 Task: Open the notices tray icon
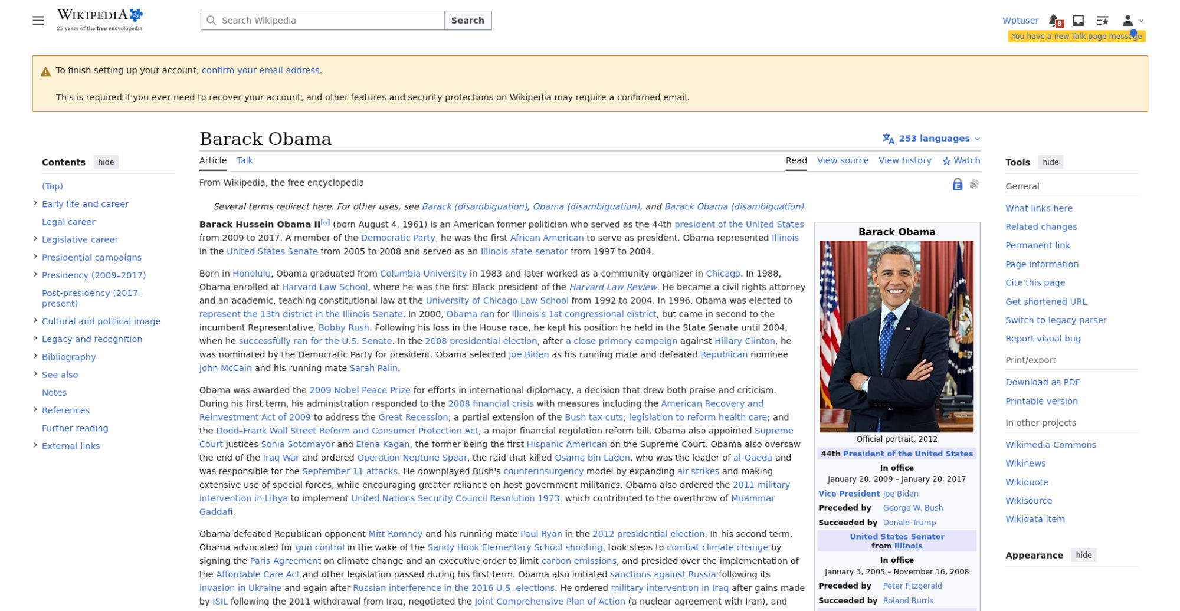pyautogui.click(x=1078, y=21)
